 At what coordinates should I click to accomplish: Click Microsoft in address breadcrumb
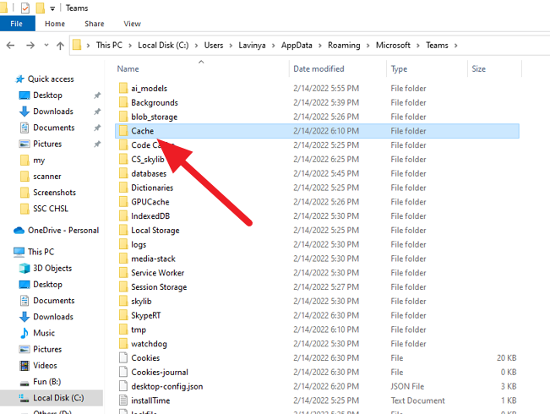pyautogui.click(x=393, y=46)
